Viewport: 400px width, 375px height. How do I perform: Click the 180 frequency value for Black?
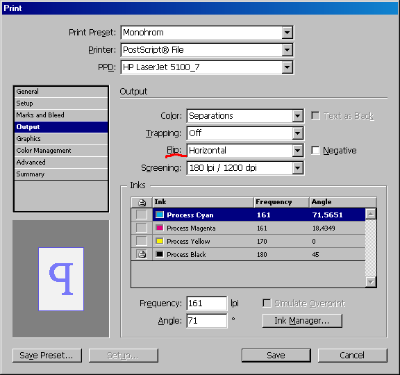pyautogui.click(x=262, y=255)
